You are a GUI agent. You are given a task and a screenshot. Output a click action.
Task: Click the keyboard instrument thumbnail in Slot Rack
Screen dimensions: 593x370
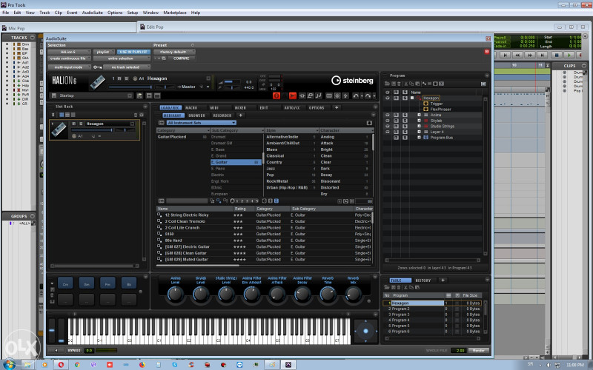[x=59, y=130]
